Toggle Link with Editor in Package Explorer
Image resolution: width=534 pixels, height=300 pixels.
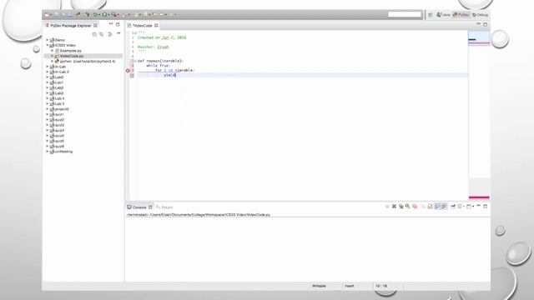(x=102, y=34)
